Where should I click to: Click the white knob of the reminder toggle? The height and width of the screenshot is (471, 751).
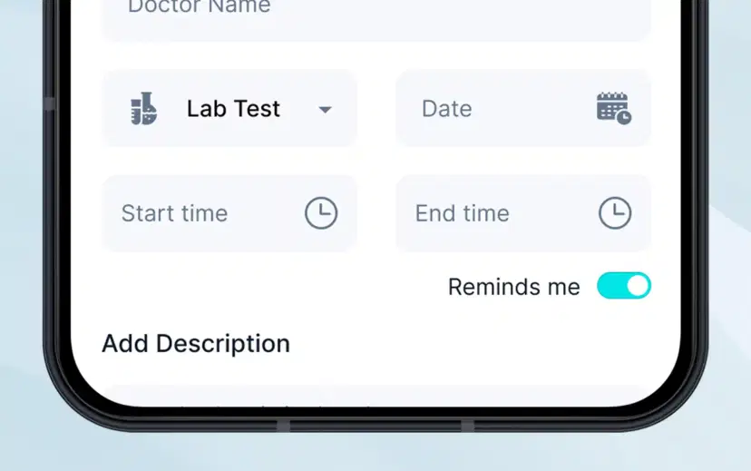coord(638,286)
